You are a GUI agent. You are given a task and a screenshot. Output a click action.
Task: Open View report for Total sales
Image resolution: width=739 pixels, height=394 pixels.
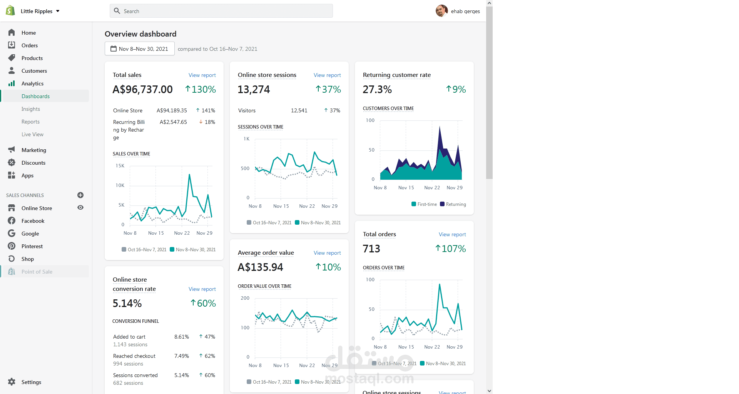[x=202, y=75]
